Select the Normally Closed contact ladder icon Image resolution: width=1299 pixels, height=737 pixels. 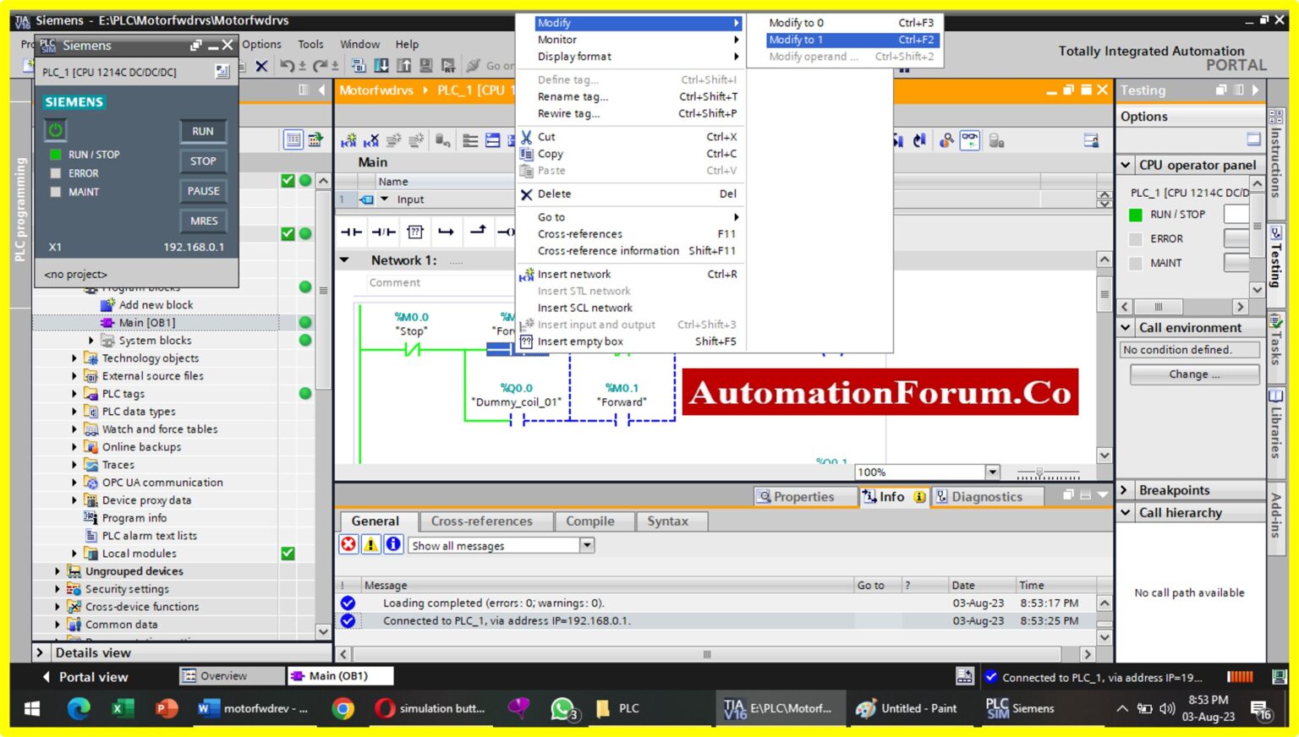(x=382, y=232)
